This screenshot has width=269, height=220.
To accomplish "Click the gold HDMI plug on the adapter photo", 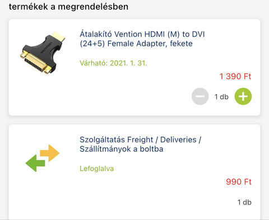I will point(58,36).
